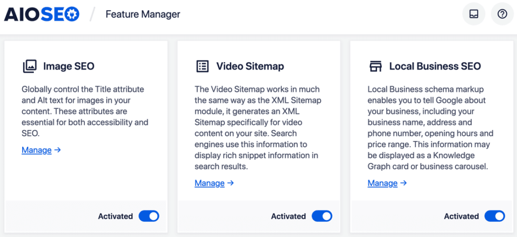Click the arrow beside Image SEO's Manage
517x237 pixels.
[x=58, y=150]
